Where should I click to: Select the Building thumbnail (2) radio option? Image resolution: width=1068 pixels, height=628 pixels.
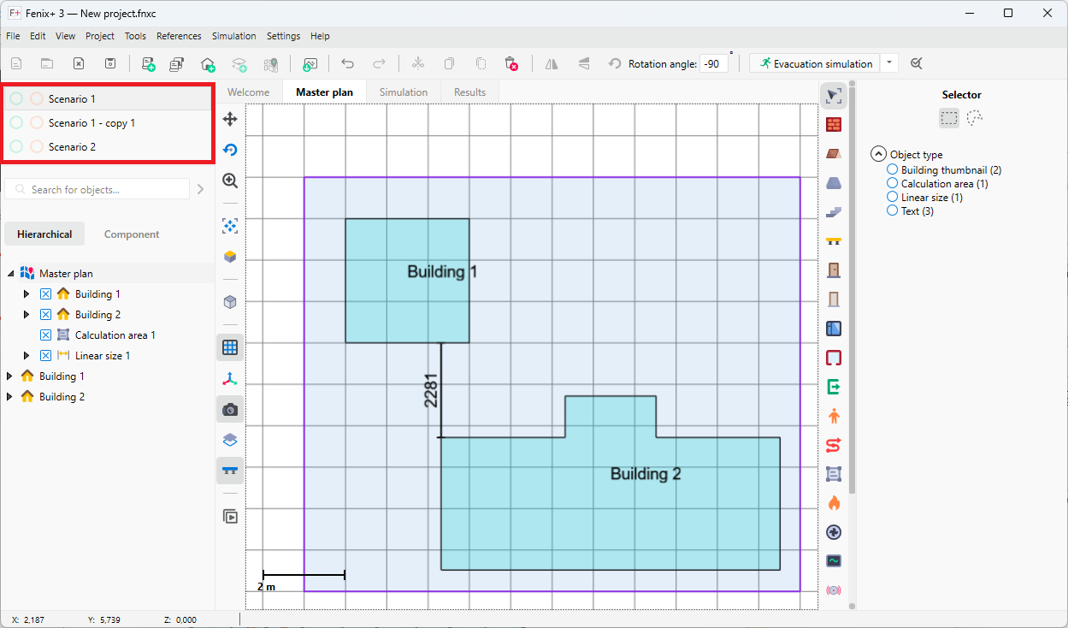point(893,170)
